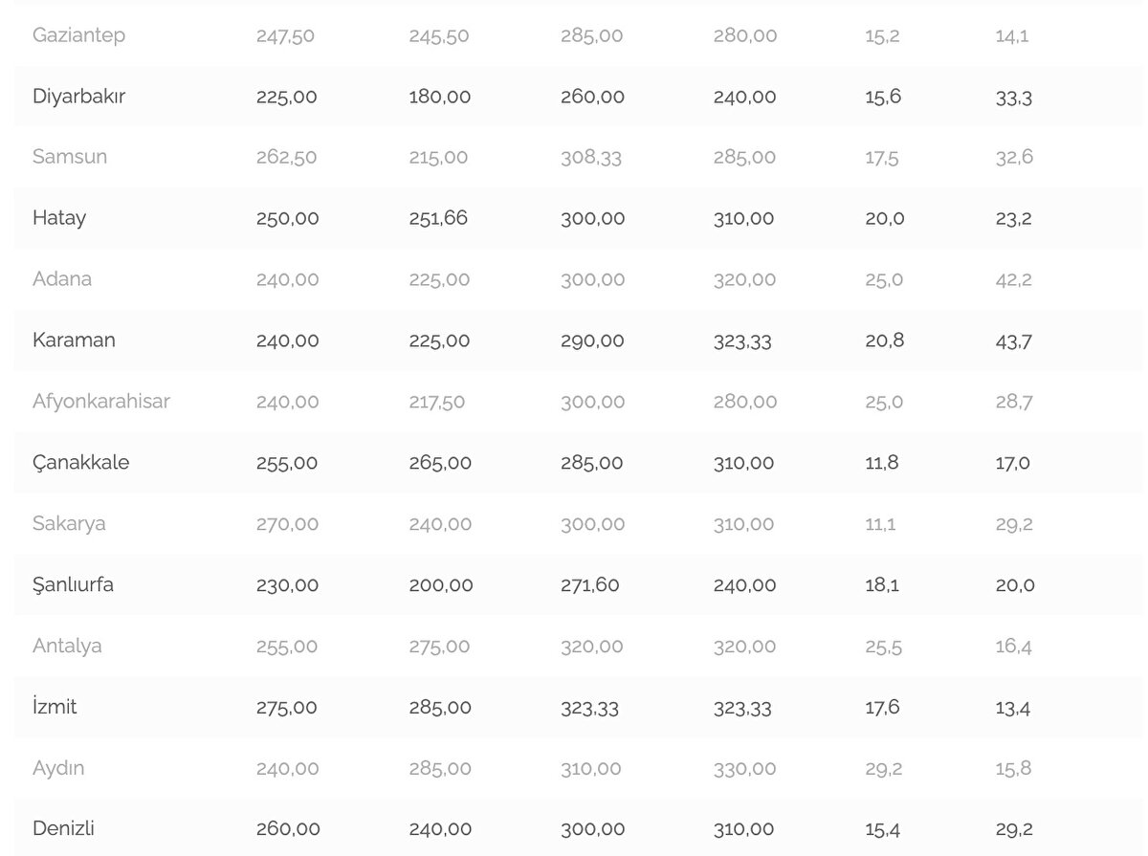Select the Şanlıurfa row label

click(73, 584)
